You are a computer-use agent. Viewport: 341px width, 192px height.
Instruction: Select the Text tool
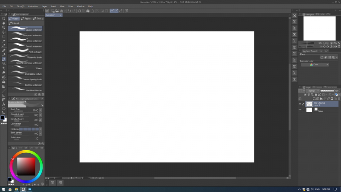tap(4, 104)
